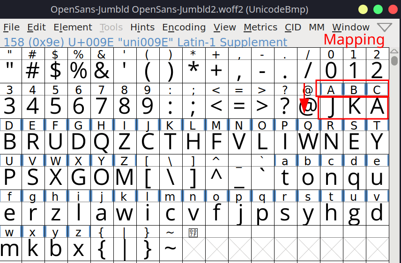Screen dimensions: 401x263
Task: Click the scrollbar up arrow
Action: (x=394, y=51)
